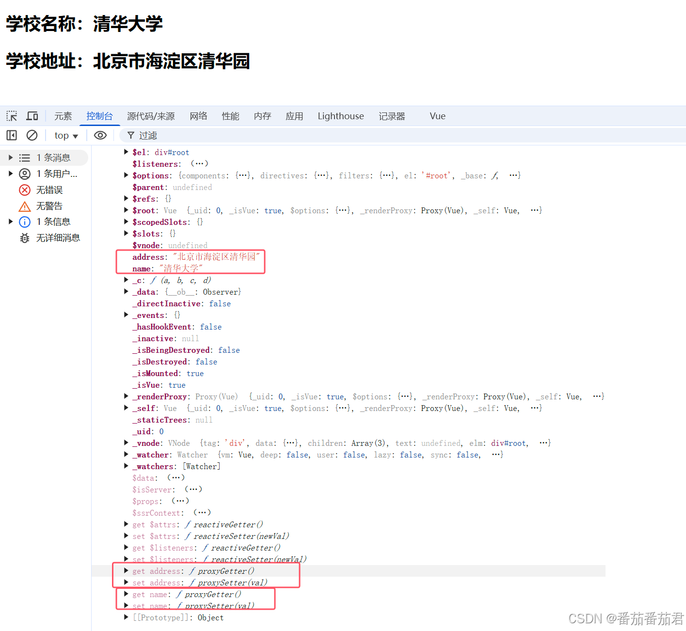Select the 无警告 warning filter icon
686x631 pixels.
pos(25,205)
